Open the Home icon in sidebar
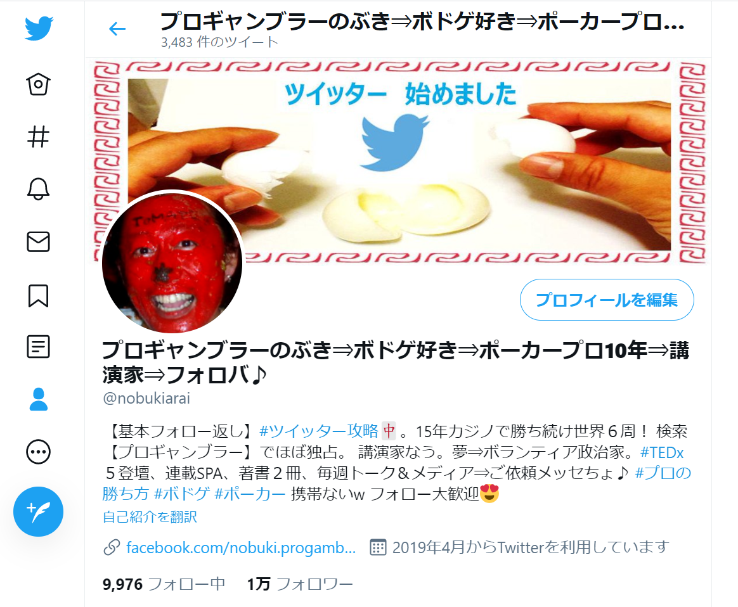The width and height of the screenshot is (738, 607). [x=38, y=85]
